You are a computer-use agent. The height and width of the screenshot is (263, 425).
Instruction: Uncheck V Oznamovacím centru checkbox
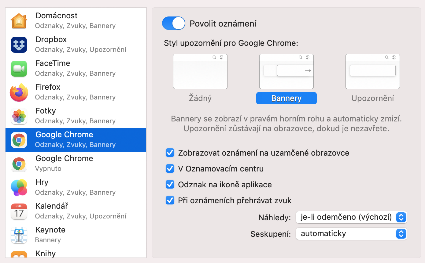(x=170, y=168)
